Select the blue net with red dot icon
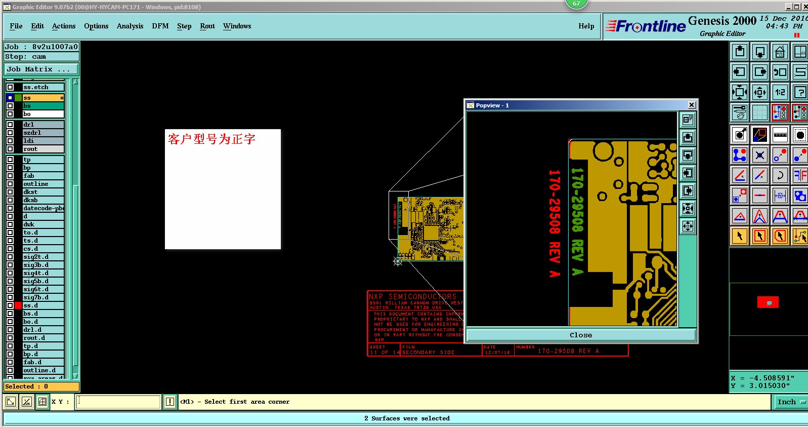 click(x=740, y=155)
